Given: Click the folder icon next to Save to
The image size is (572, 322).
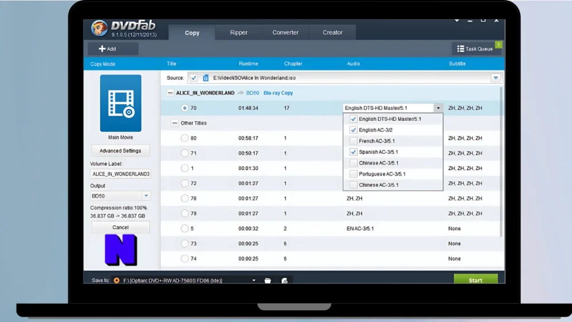Looking at the screenshot, I should (268, 281).
